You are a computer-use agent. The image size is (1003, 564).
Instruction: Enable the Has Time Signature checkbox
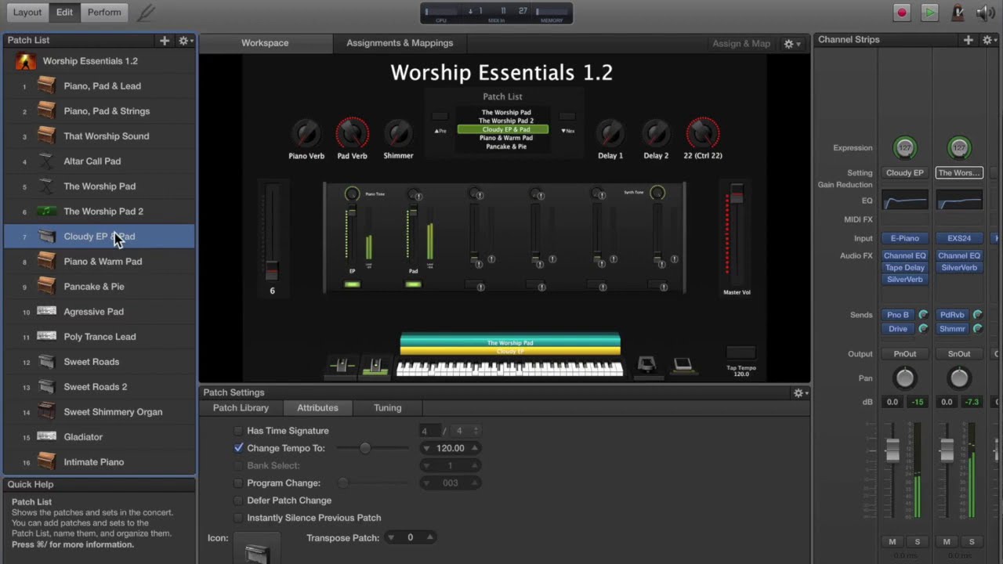coord(238,431)
